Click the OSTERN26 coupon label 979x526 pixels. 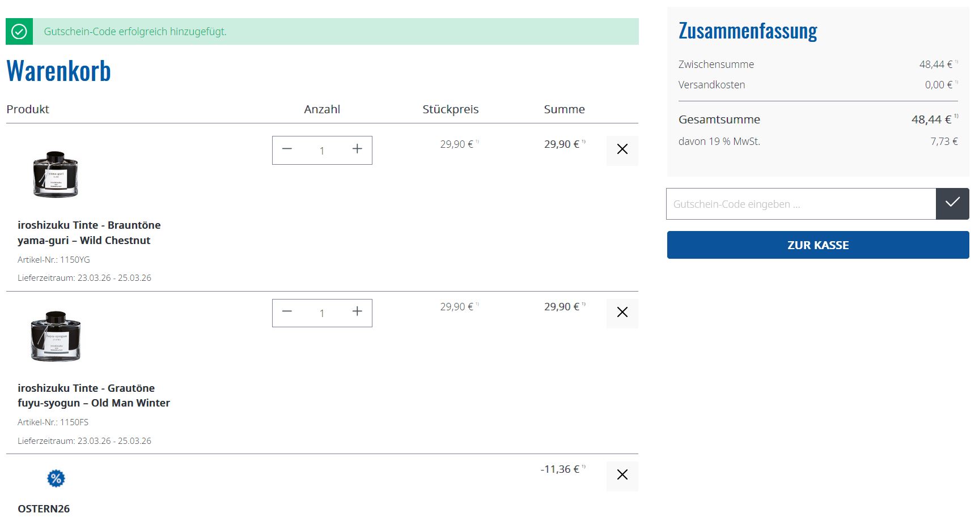44,508
